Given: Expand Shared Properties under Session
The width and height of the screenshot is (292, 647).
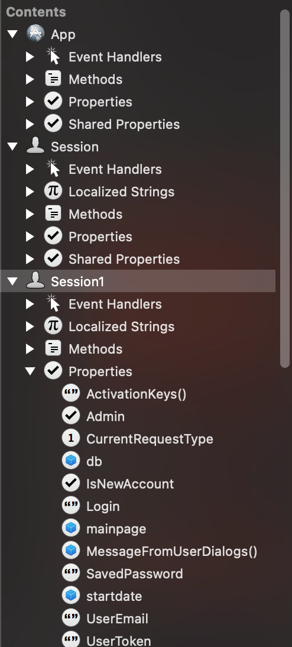Looking at the screenshot, I should (x=30, y=258).
